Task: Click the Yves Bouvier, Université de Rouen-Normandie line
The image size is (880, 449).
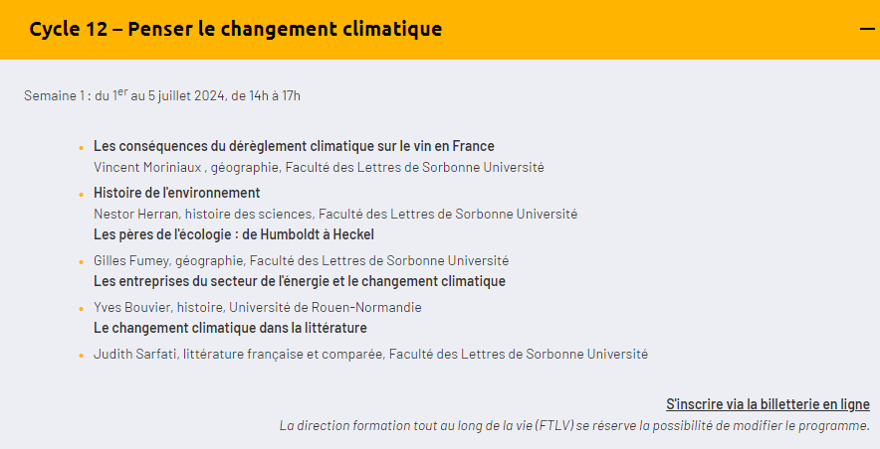Action: tap(258, 307)
